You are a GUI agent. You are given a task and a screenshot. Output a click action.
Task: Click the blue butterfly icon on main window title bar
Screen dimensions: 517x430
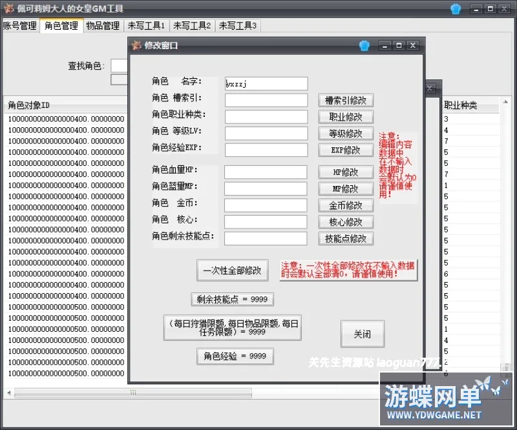456,8
